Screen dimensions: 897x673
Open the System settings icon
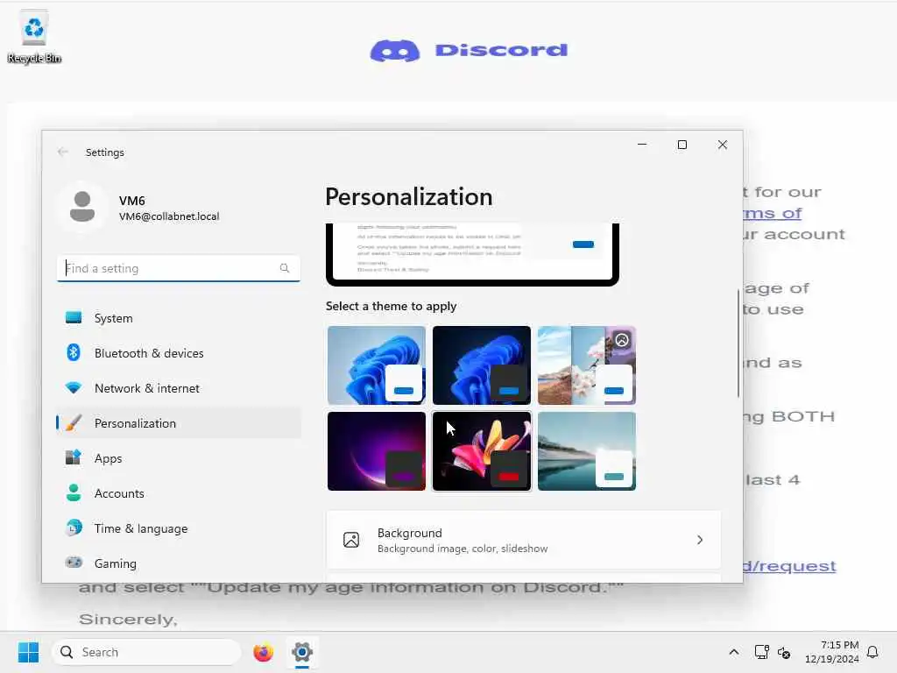pos(74,317)
